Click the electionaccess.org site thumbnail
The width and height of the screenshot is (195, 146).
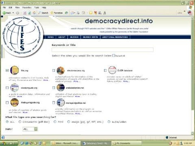(61, 71)
